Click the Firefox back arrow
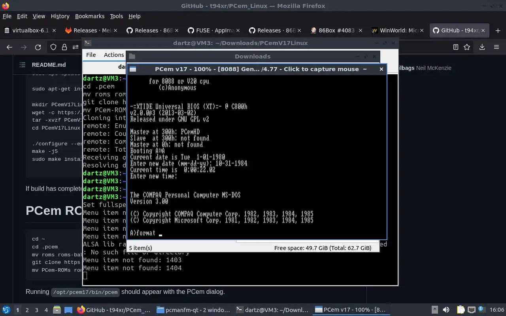Screen dimensions: 506x316 9,47
